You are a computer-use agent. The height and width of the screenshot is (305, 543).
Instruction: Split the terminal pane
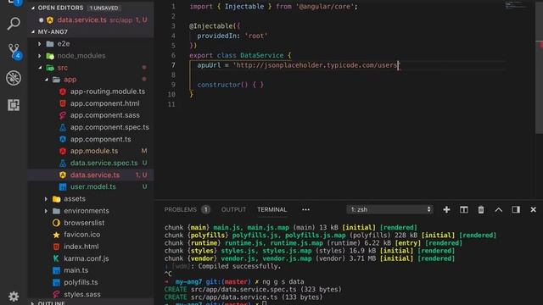[464, 209]
